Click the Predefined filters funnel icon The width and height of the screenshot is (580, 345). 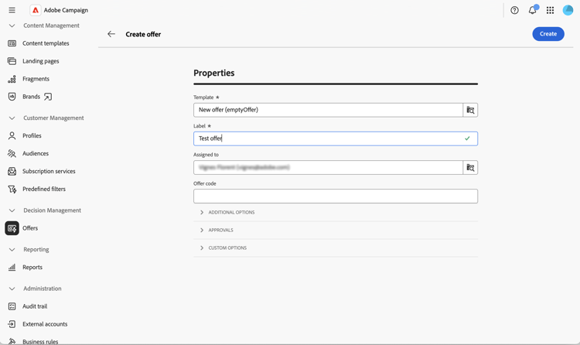click(12, 190)
